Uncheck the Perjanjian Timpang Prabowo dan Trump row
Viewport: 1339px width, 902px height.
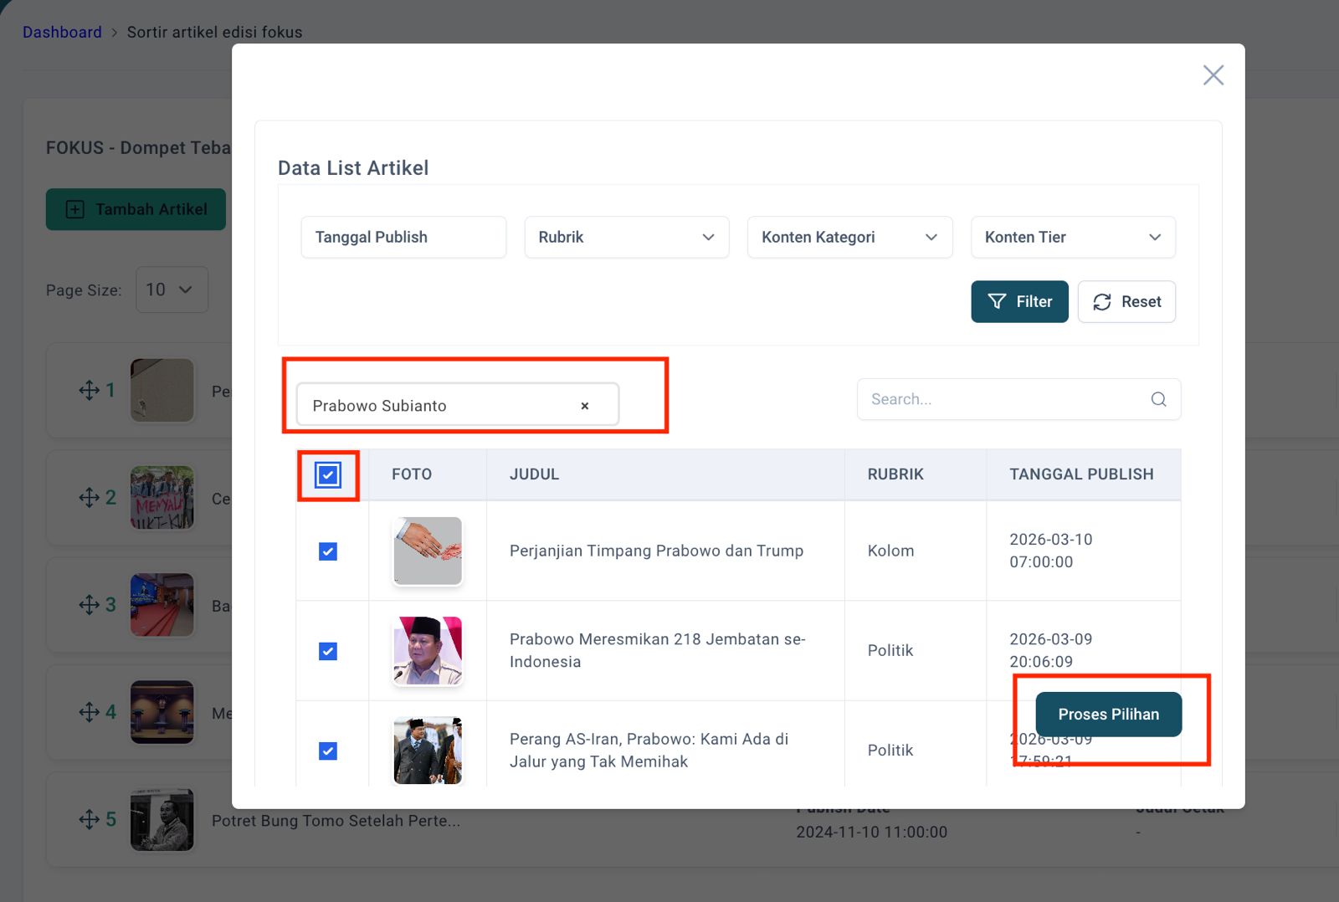tap(328, 551)
